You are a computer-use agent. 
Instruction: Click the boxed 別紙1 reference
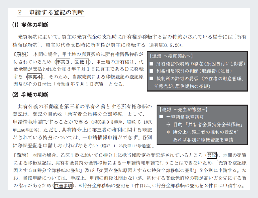pos(82,62)
